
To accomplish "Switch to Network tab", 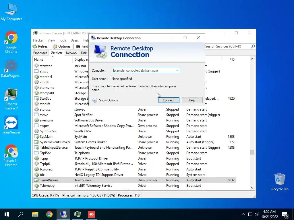I will coord(71,53).
